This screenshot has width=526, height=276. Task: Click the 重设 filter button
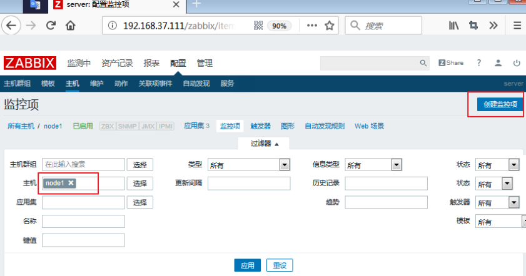pos(280,265)
